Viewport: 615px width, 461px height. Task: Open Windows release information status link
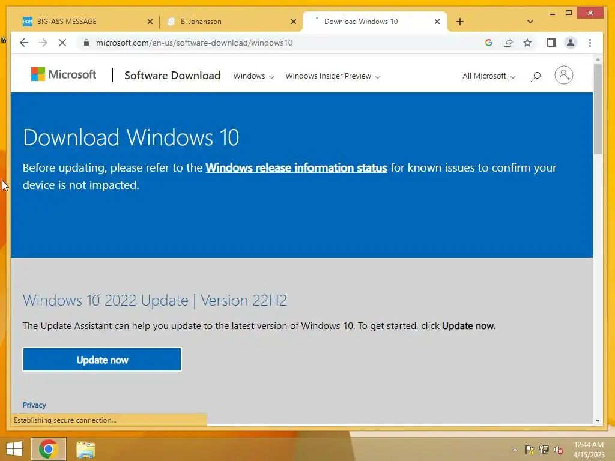(x=296, y=168)
